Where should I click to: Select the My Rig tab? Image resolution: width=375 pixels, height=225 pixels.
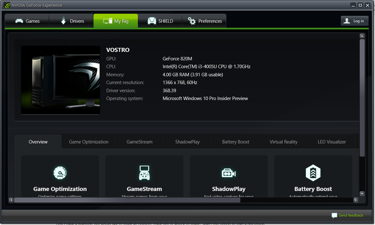point(116,21)
